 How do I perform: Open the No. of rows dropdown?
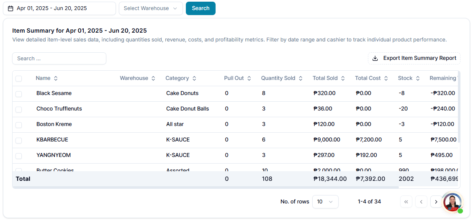click(326, 202)
